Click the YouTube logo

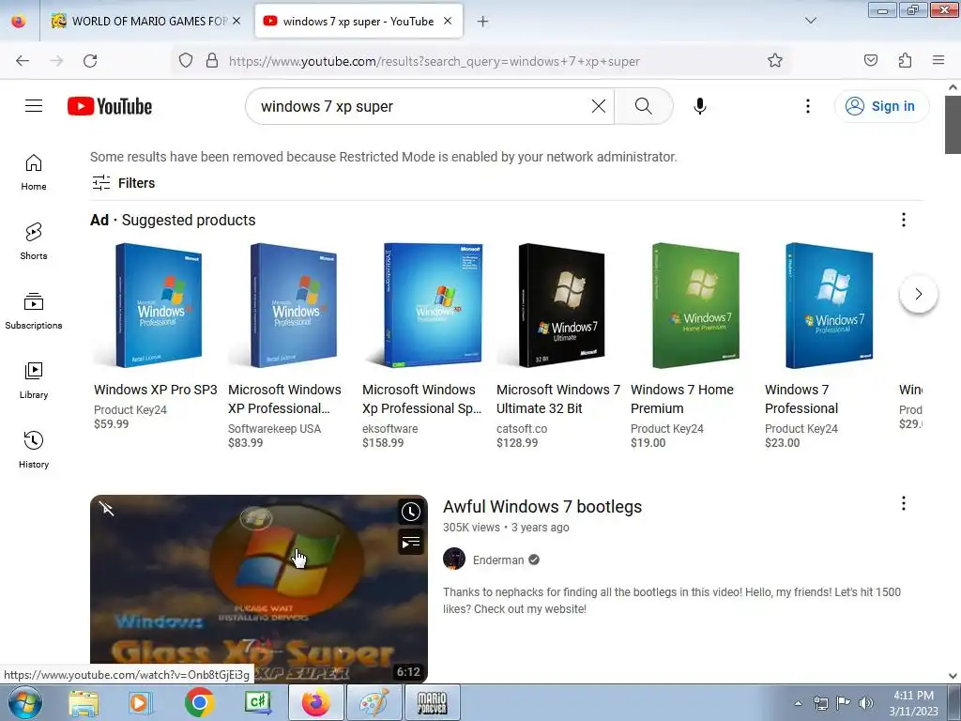[x=110, y=106]
